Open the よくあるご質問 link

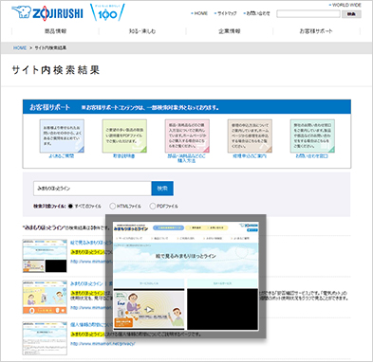61,155
